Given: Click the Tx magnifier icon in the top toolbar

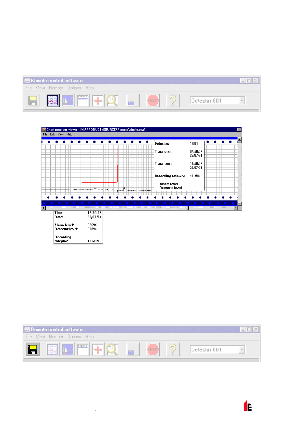Looking at the screenshot, I should (x=112, y=101).
